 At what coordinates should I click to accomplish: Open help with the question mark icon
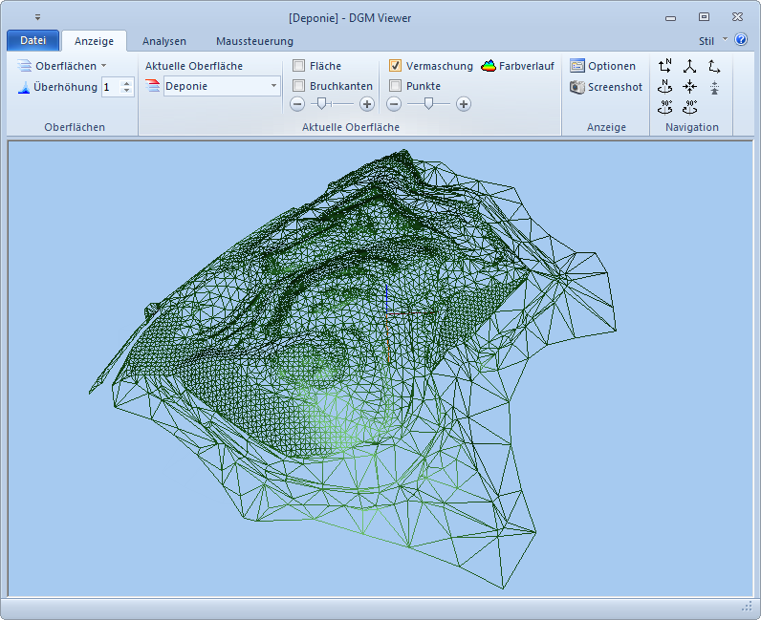click(741, 40)
